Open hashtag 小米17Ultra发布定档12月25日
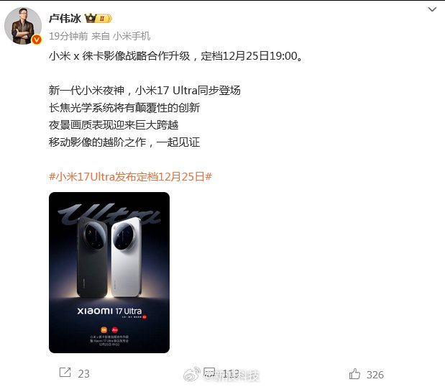This screenshot has height=387, width=445. 130,177
